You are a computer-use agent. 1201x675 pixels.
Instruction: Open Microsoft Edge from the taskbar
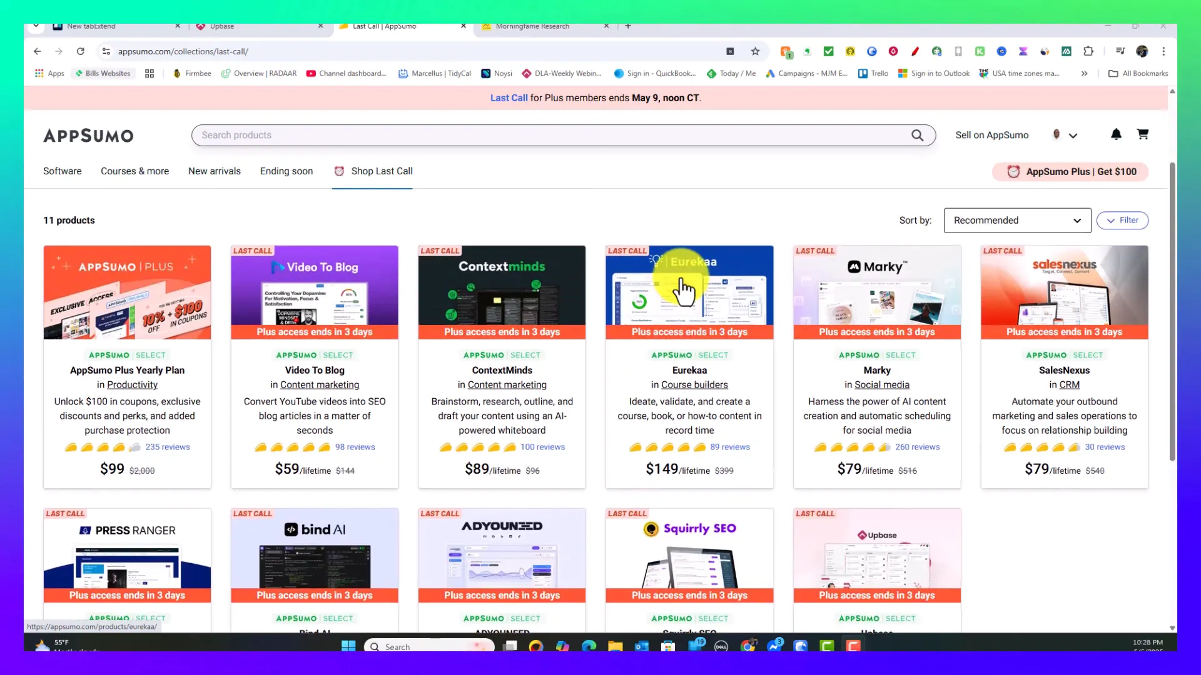tap(589, 646)
